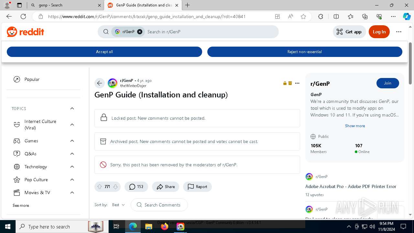The width and height of the screenshot is (414, 233).
Task: Join the r/GenP community
Action: (x=387, y=83)
